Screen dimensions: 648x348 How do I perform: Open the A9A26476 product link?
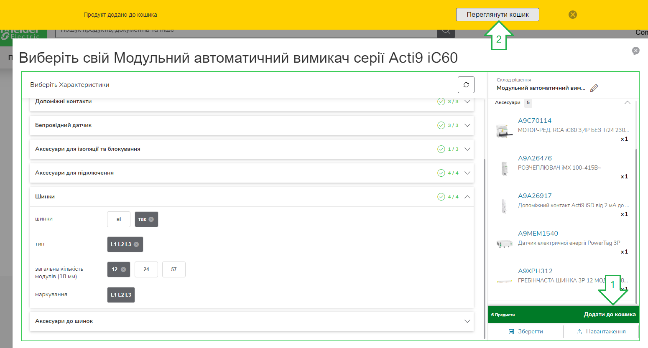[535, 158]
